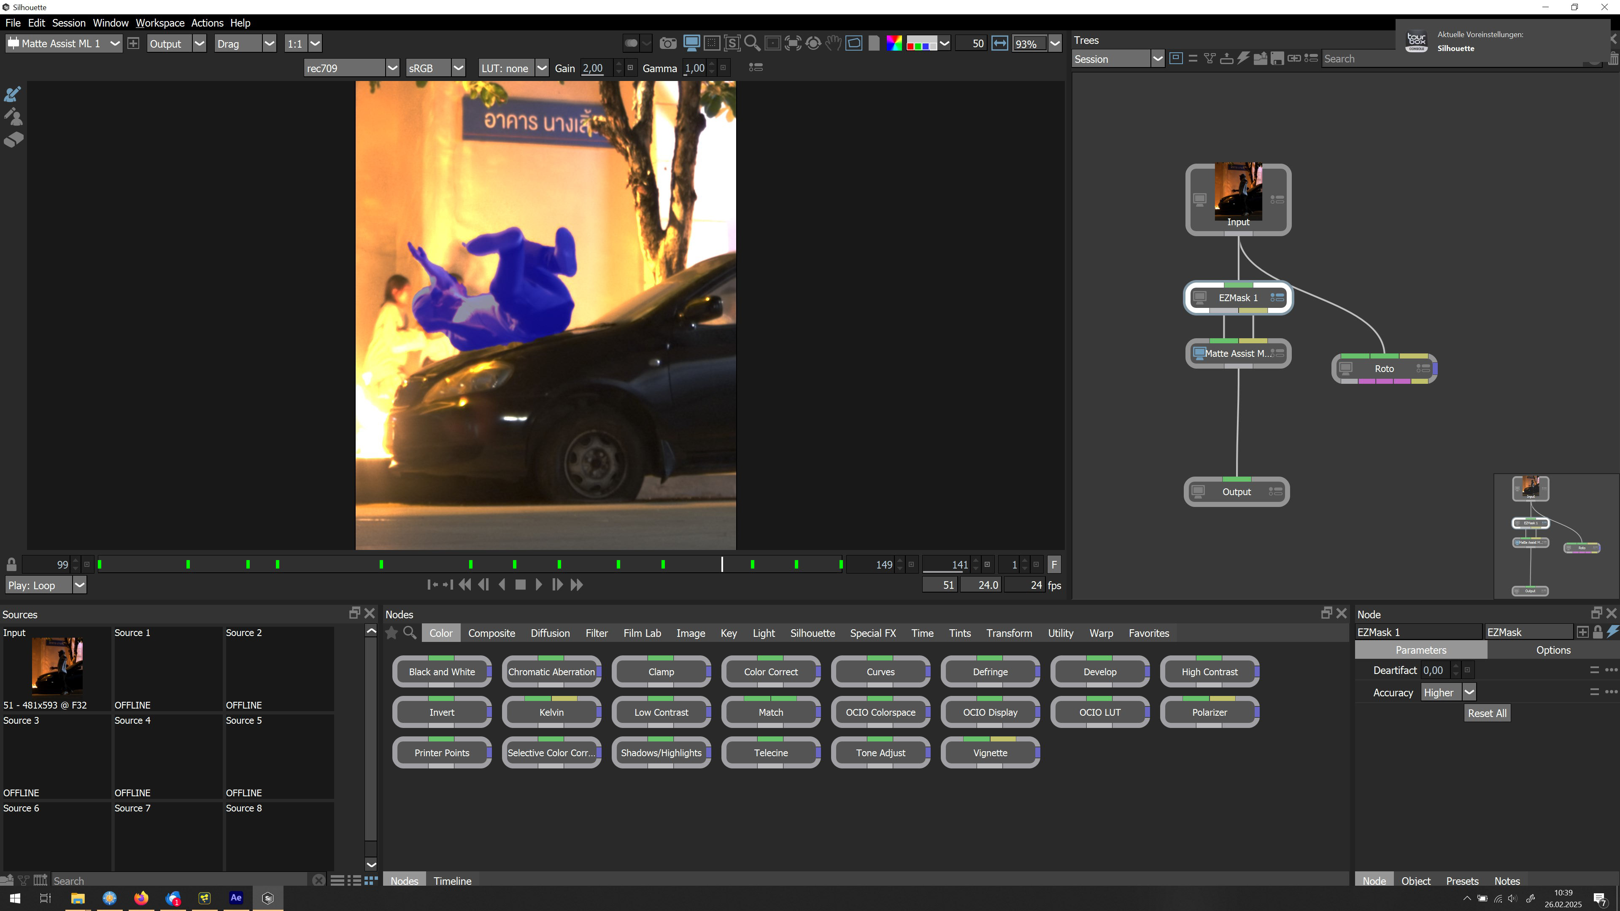Switch to the Composite node tab
Screen dimensions: 1620x911
(491, 633)
